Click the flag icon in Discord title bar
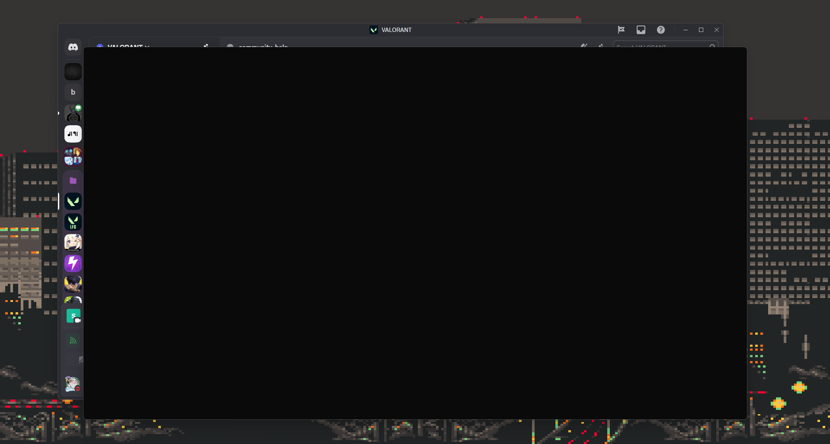830x444 pixels. pos(621,30)
